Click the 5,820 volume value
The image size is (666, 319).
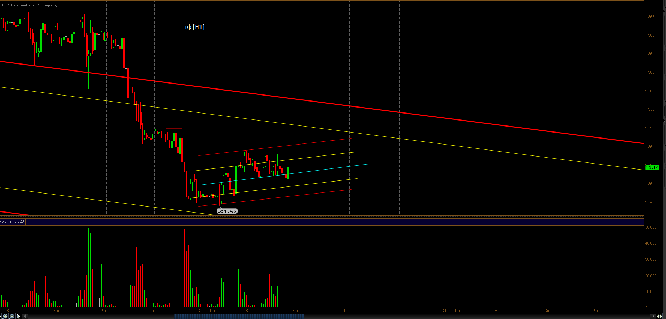click(x=19, y=221)
